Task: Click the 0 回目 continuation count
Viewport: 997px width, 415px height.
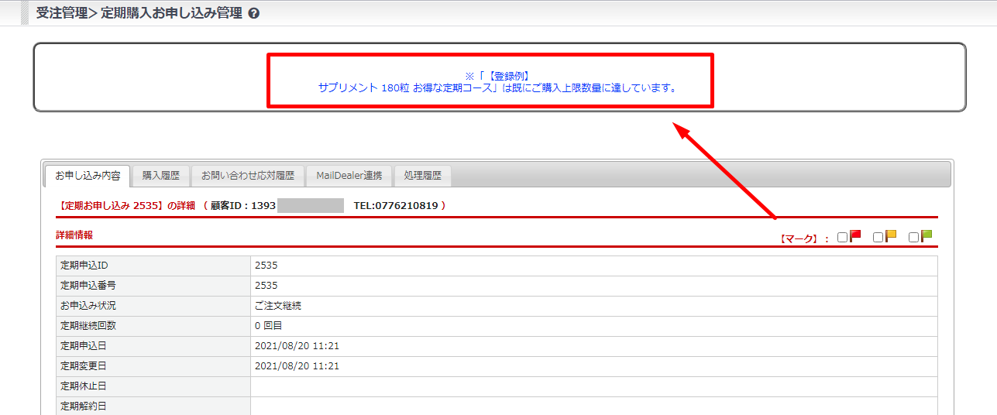Action: [269, 326]
